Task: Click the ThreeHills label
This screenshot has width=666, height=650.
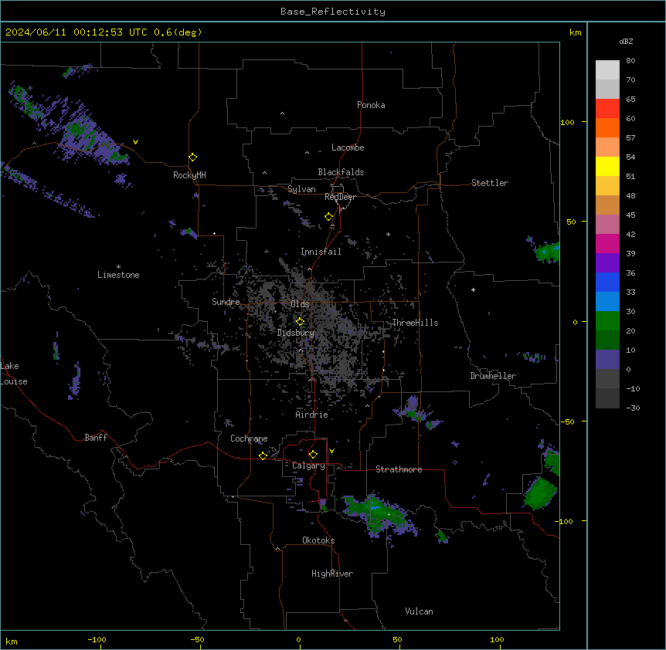Action: coord(415,323)
